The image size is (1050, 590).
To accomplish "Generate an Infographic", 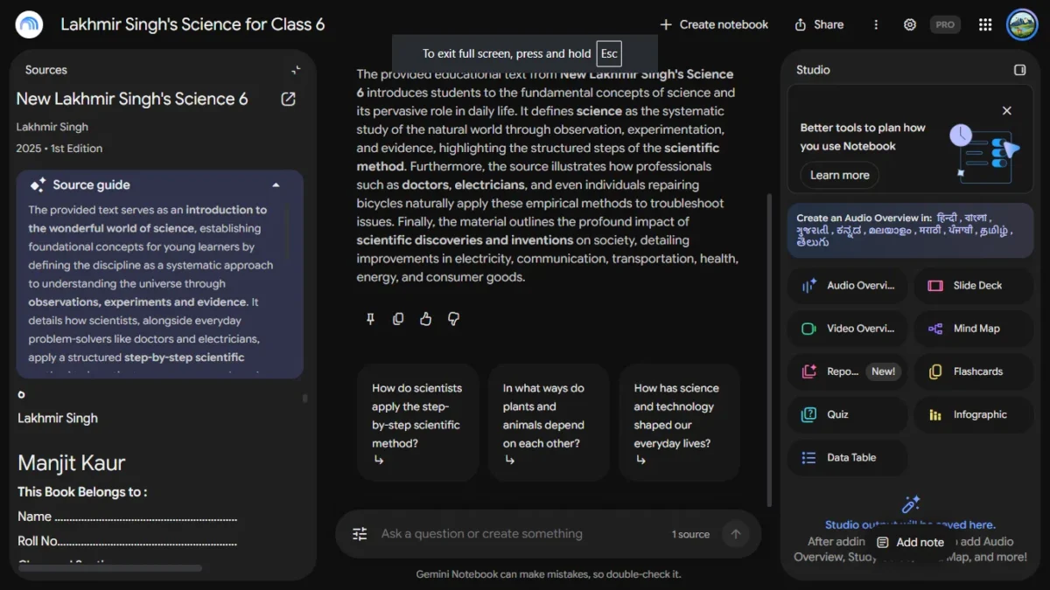I will [974, 414].
